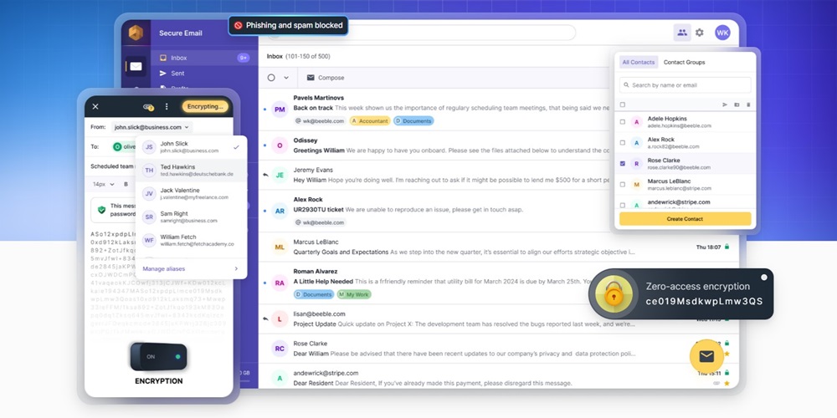The width and height of the screenshot is (837, 418).
Task: Open the mail app icon in left rail
Action: pos(136,67)
